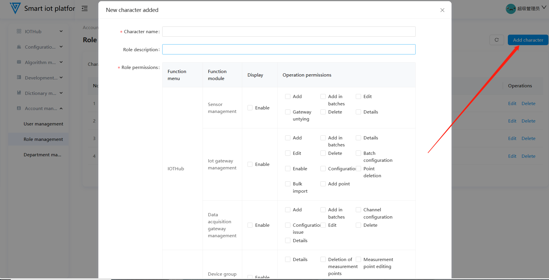Click the Dictionary management sidebar icon

pyautogui.click(x=19, y=93)
